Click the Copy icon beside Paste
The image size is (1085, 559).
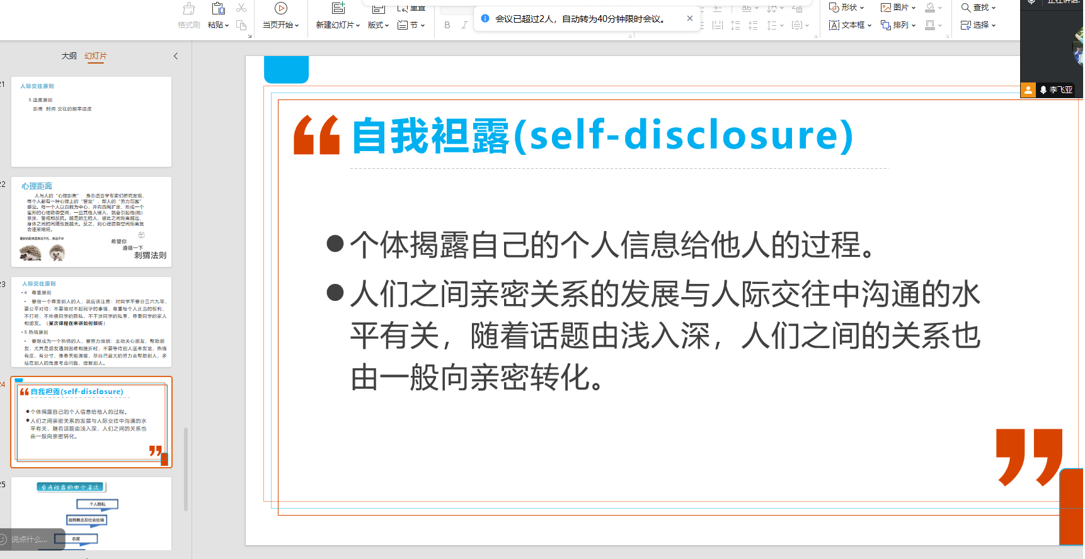241,25
